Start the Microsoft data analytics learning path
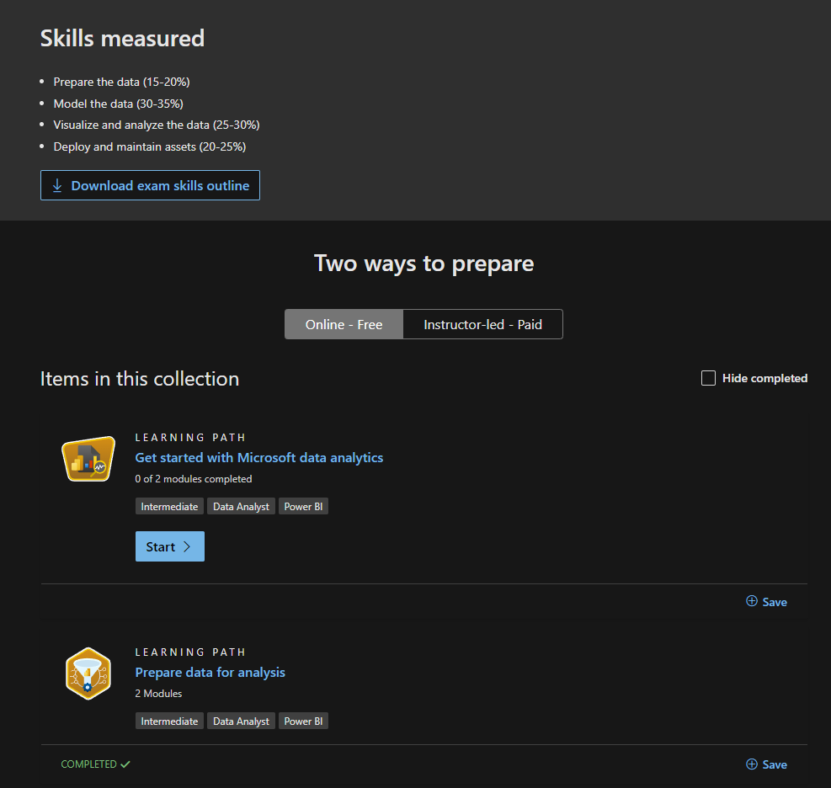The width and height of the screenshot is (831, 788). tap(169, 546)
